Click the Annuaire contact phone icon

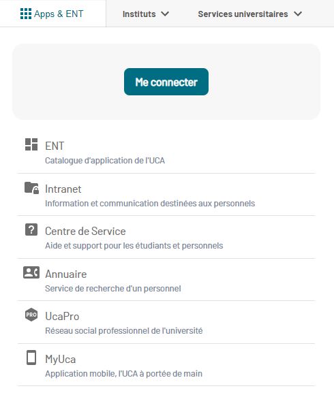[31, 272]
